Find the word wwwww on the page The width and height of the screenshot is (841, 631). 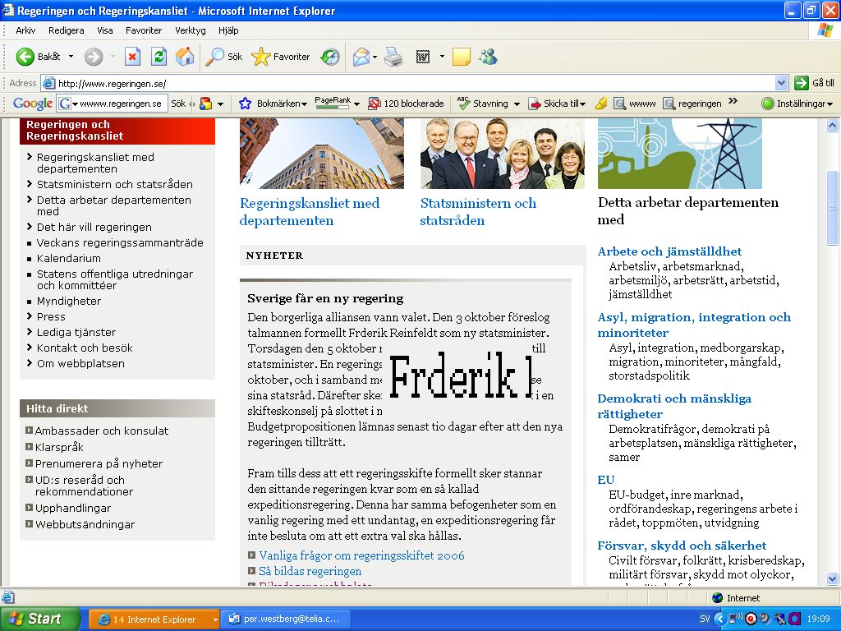coord(635,104)
